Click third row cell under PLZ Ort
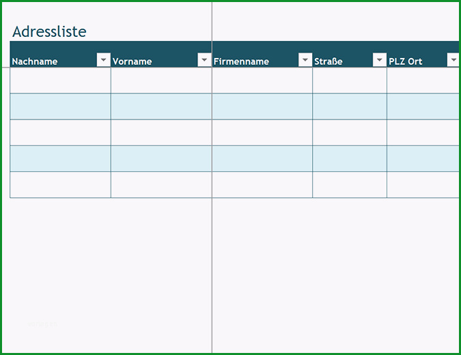The height and width of the screenshot is (355, 461). pos(423,132)
